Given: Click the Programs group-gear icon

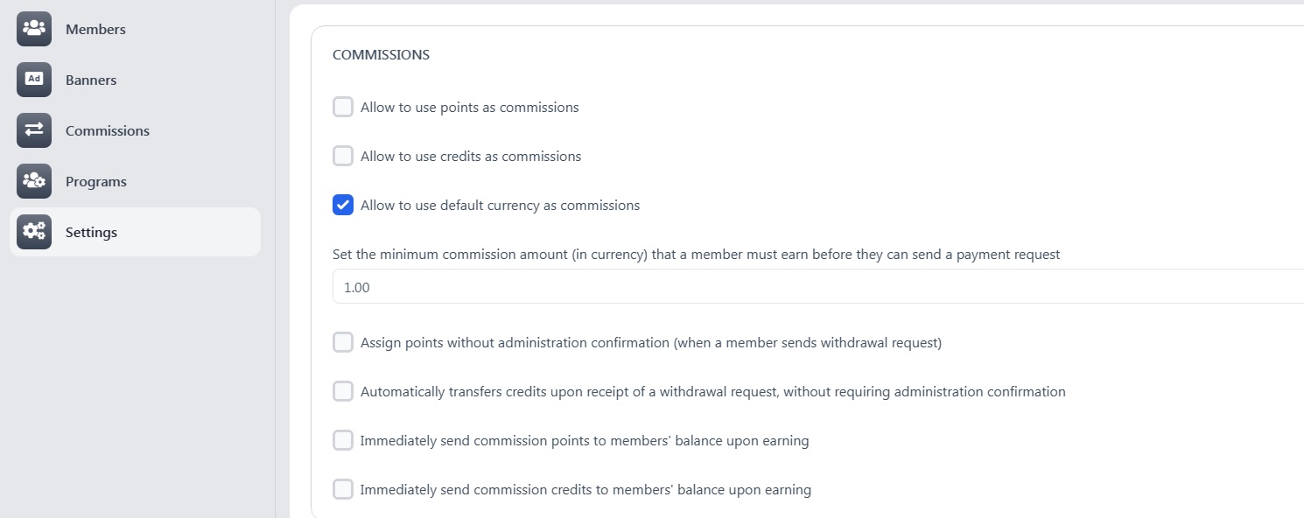Looking at the screenshot, I should (x=34, y=181).
